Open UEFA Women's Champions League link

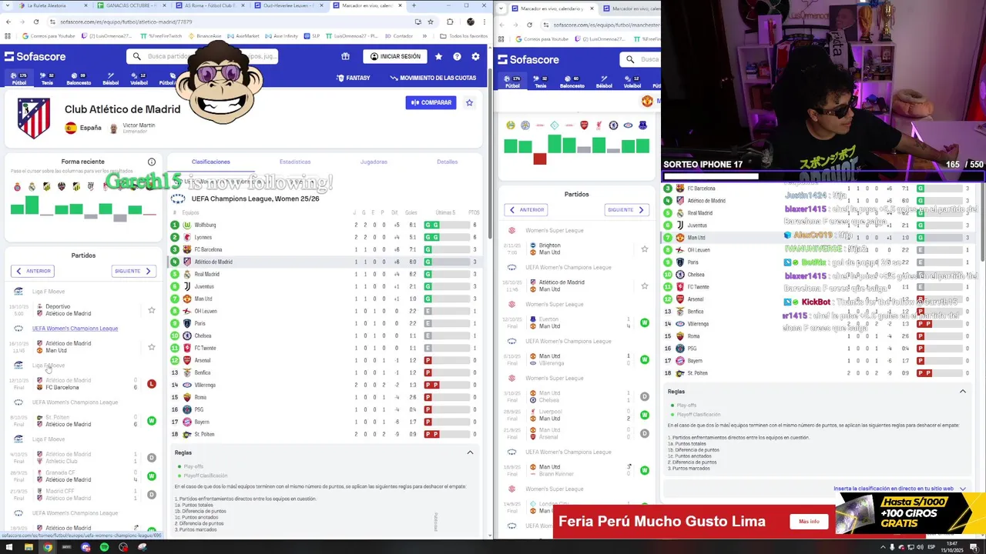pyautogui.click(x=75, y=329)
